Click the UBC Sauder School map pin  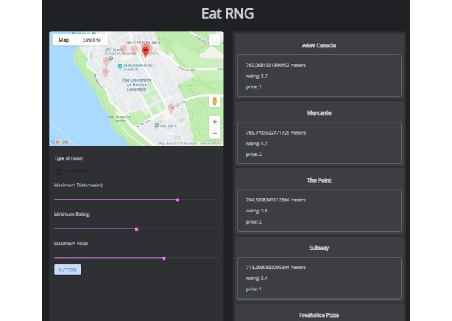[x=111, y=58]
